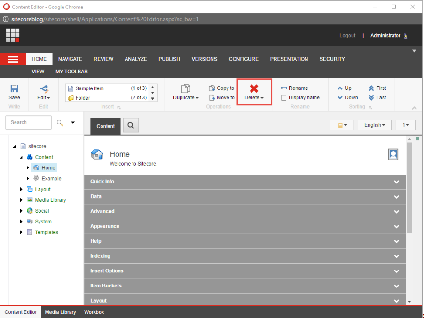Click the Logout link
This screenshot has width=424, height=319.
pos(347,36)
